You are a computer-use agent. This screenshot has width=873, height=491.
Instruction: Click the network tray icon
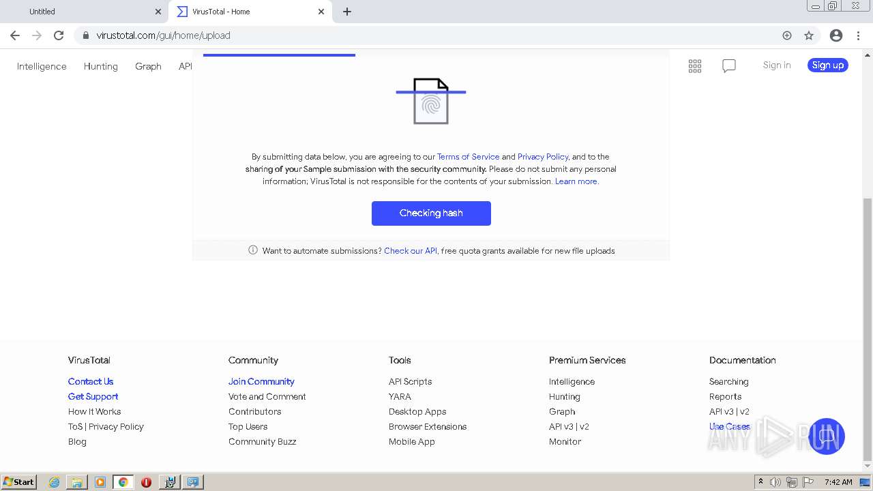(x=792, y=482)
